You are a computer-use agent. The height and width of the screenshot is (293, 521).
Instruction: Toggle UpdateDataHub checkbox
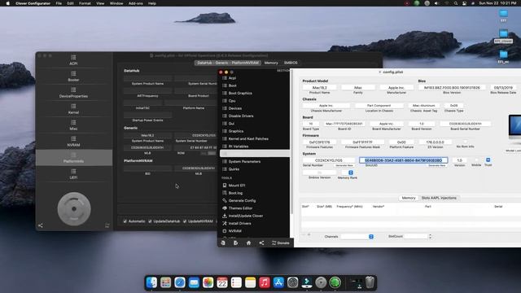150,221
